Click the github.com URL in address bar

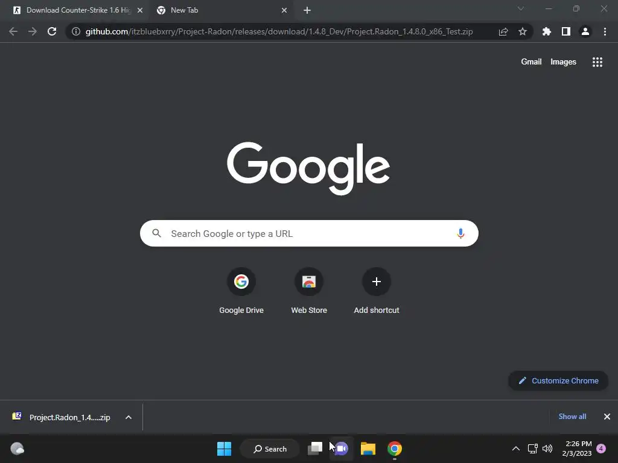tap(279, 31)
